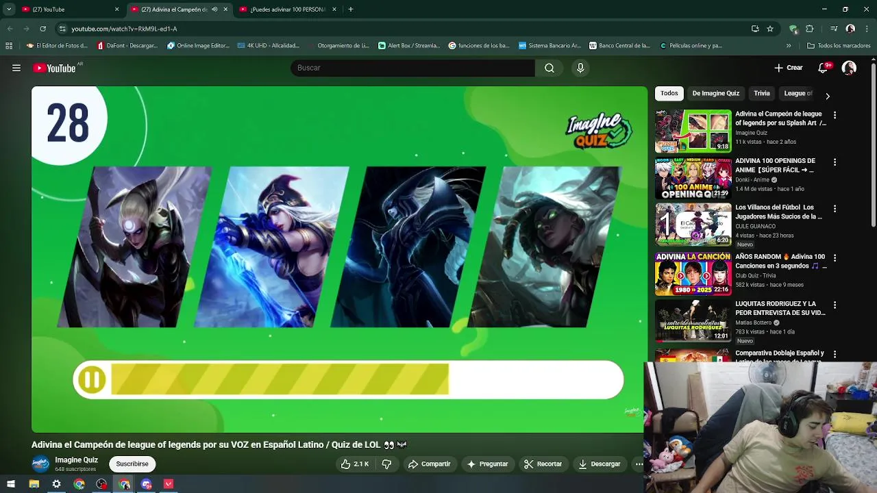Open Imagine Quiz channel name link
The image size is (877, 493).
click(x=76, y=460)
